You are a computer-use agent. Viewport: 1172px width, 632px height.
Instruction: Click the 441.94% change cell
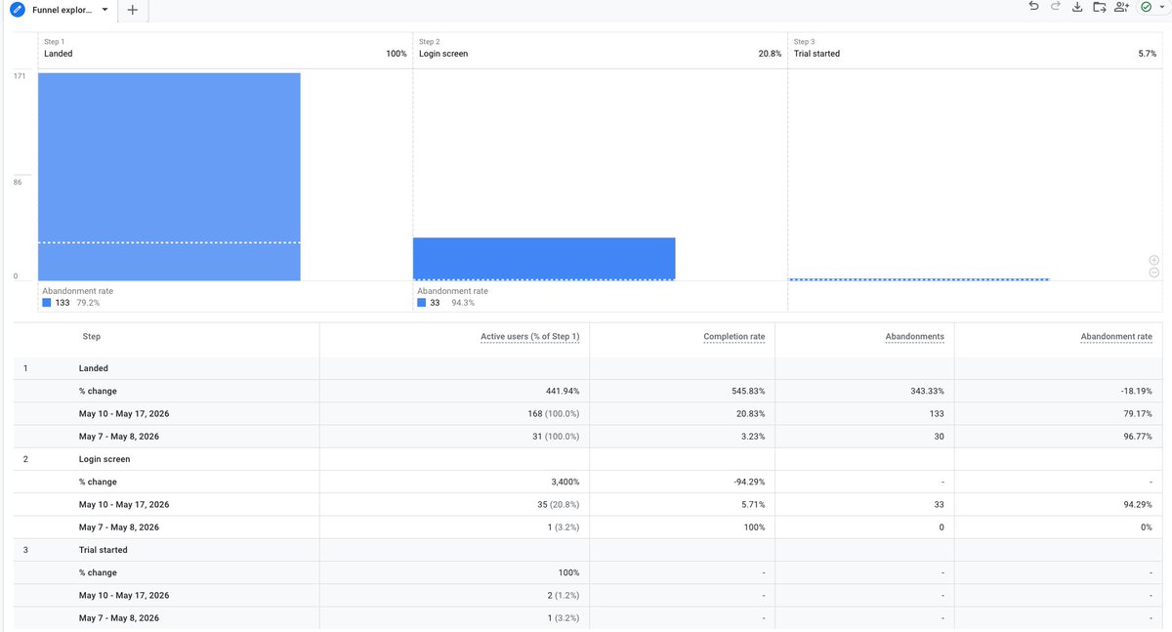click(564, 391)
